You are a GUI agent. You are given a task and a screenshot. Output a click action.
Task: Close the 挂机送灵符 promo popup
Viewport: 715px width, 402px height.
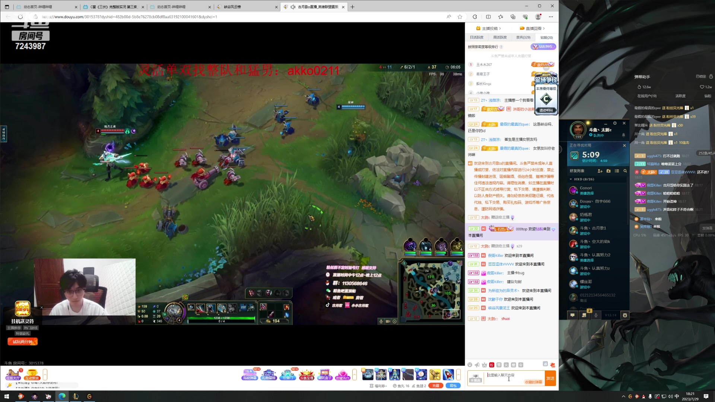[42, 307]
